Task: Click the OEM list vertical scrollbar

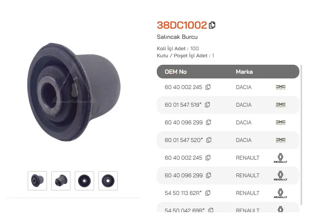Action: click(x=301, y=135)
